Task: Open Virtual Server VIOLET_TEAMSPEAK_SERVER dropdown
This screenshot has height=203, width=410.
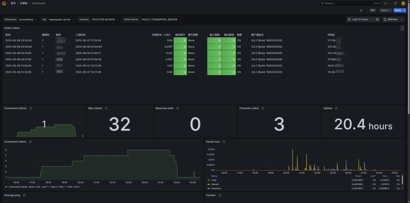Action: [x=161, y=20]
